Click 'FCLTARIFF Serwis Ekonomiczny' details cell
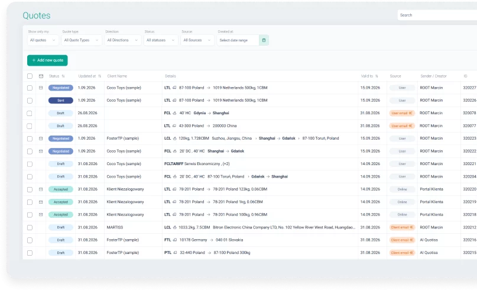The height and width of the screenshot is (290, 477). [x=197, y=164]
